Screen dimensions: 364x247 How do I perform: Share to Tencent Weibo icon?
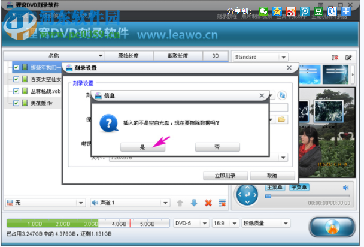tap(304, 11)
